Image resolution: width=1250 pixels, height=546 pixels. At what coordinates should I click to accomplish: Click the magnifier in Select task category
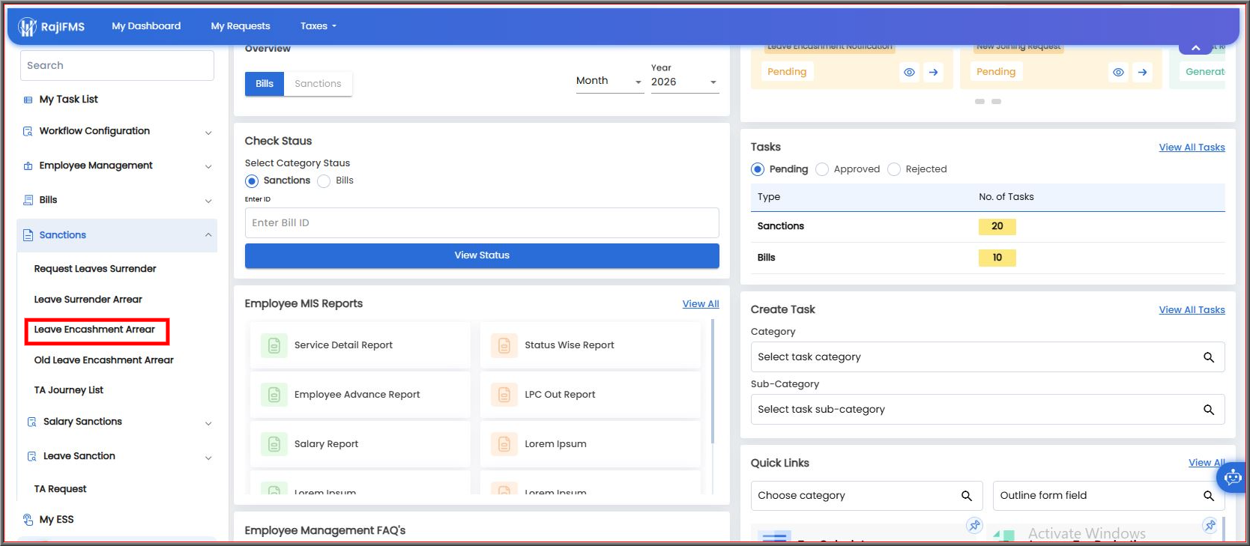coord(1209,357)
